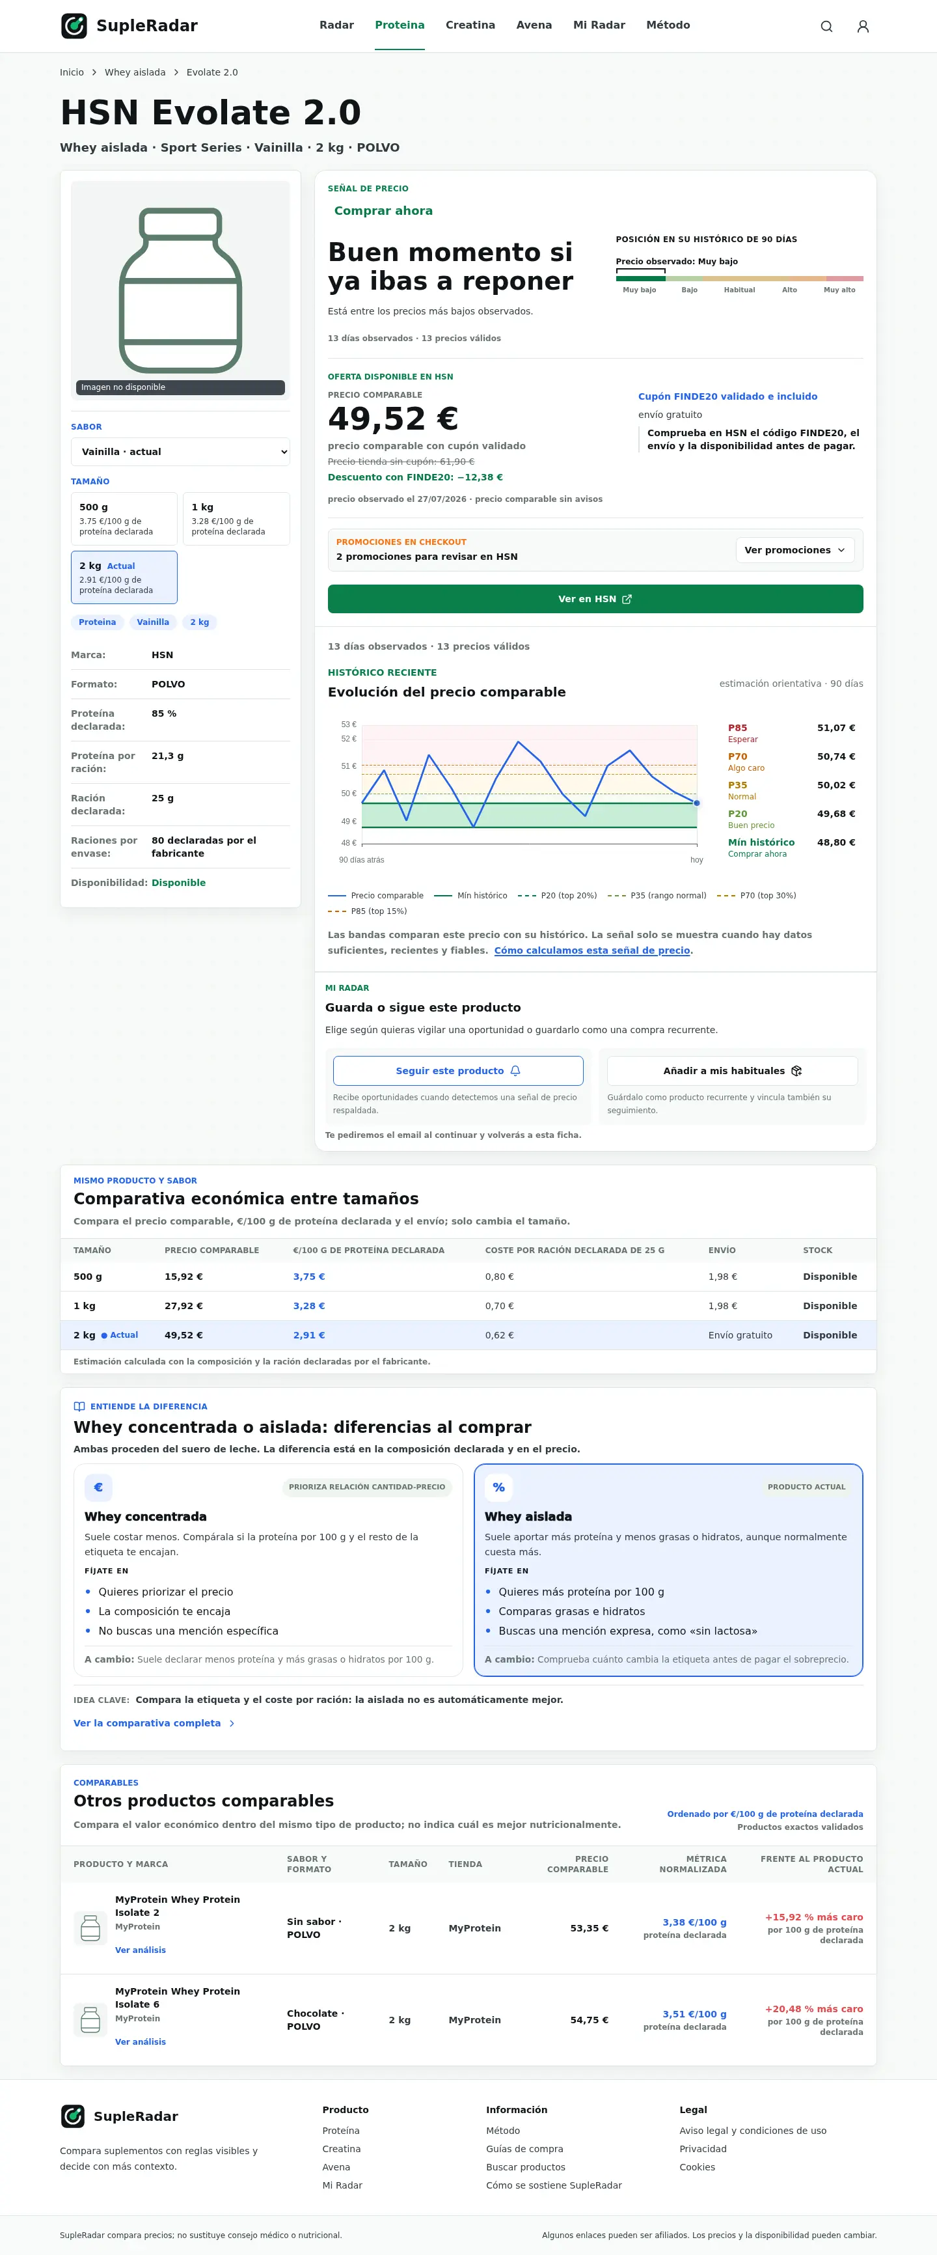Click the hoy endpoint dot on price chart
937x2255 pixels.
[x=696, y=803]
